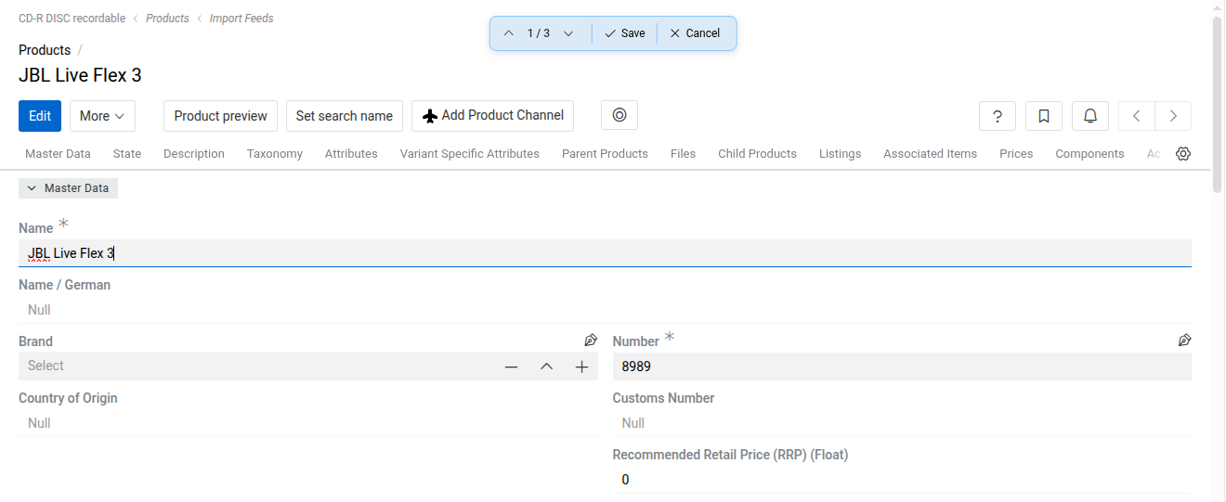Click the Name input field
1226x502 pixels.
[605, 253]
